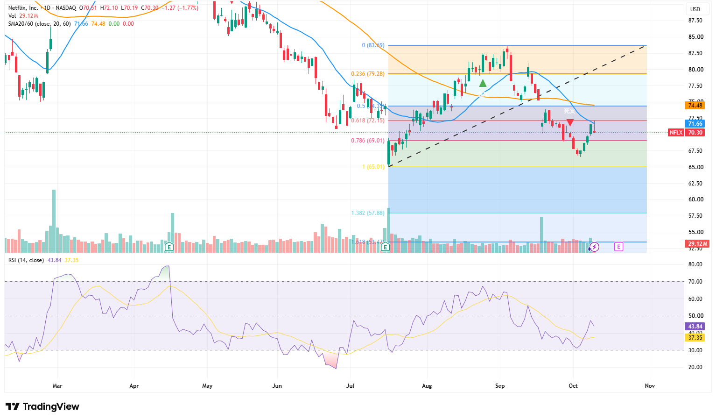
Task: Click the purple 43.84 RSI value label
Action: [695, 327]
